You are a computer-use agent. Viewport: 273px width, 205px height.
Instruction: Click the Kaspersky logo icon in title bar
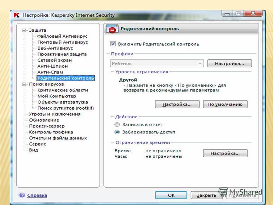[x=17, y=15]
